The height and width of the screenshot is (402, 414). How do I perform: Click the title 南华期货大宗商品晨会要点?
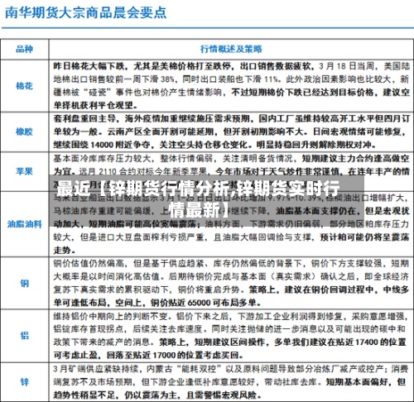(x=86, y=12)
